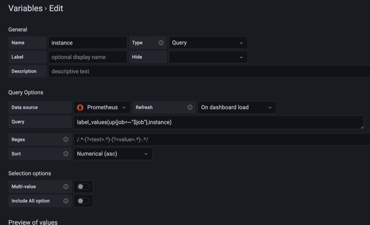Click the Variables breadcrumb link
The image size is (370, 225).
coord(25,8)
